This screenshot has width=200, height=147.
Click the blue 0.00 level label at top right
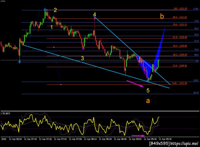tap(196, 9)
